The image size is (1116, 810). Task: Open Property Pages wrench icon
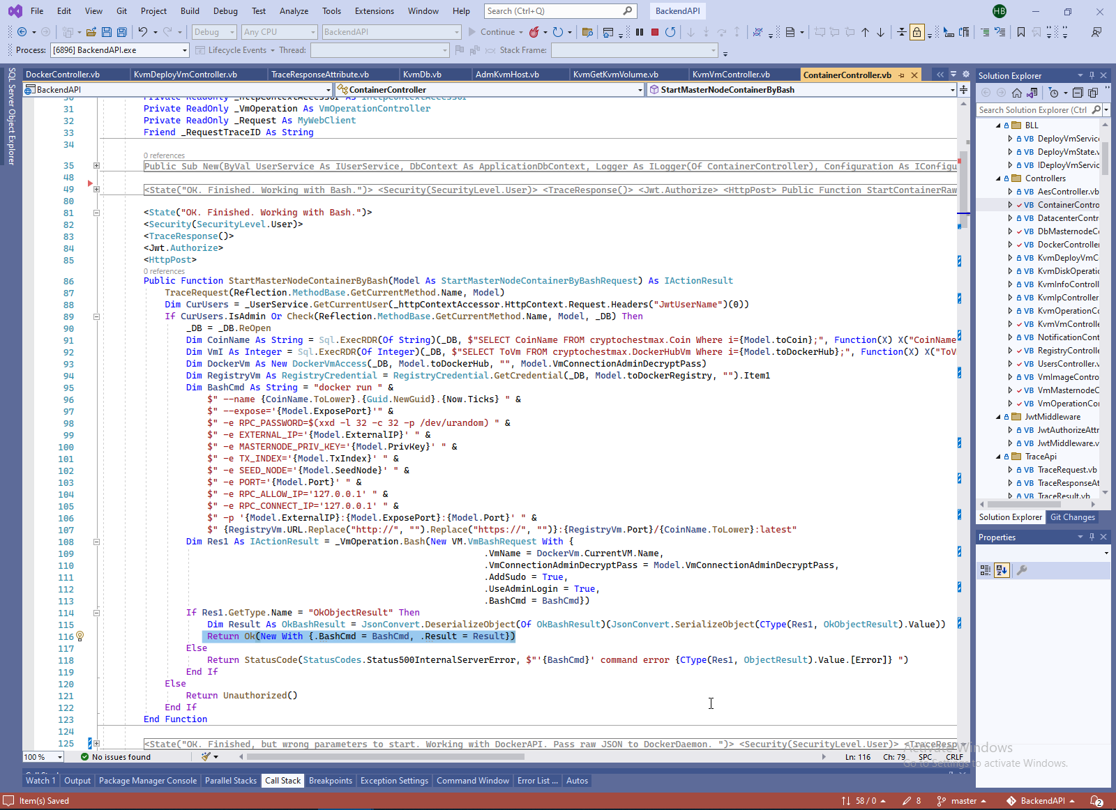coord(1022,570)
